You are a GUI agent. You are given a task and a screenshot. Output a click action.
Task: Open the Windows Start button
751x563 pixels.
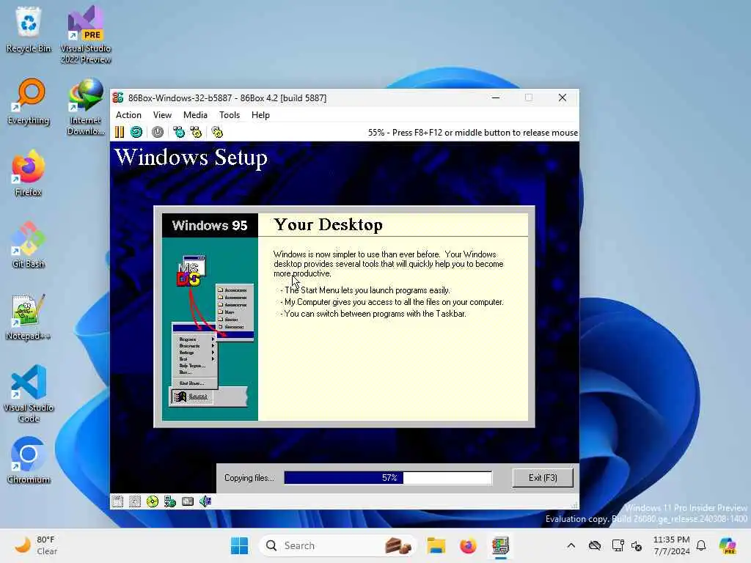click(240, 545)
